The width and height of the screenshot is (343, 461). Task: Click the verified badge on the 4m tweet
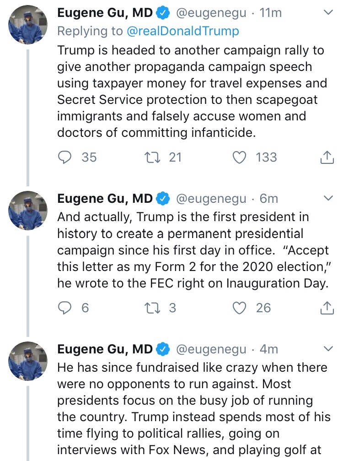162,349
